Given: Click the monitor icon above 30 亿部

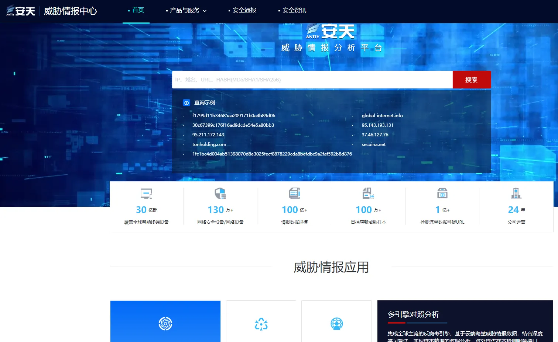Looking at the screenshot, I should click(x=146, y=193).
